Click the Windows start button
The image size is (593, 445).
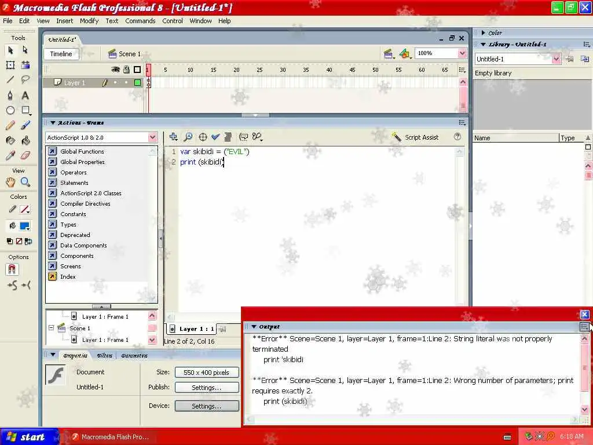29,437
